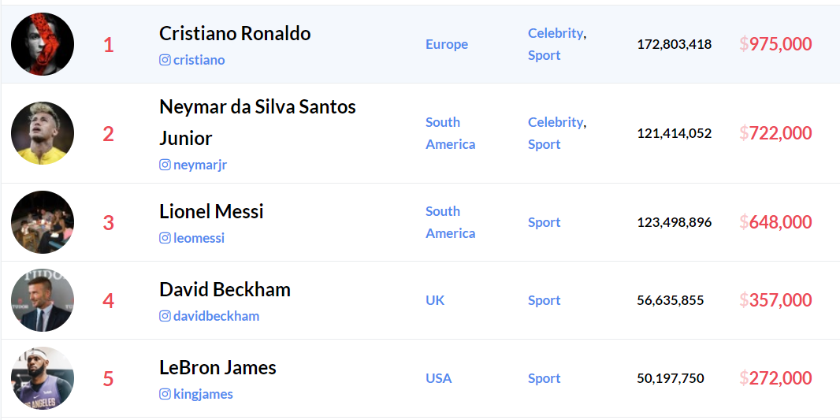
Task: Click Instagram icon beside cristiano handle
Action: (165, 60)
